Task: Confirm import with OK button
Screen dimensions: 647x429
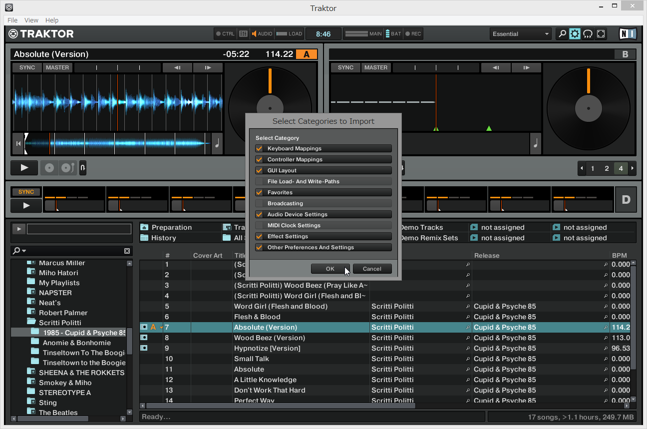Action: tap(330, 269)
